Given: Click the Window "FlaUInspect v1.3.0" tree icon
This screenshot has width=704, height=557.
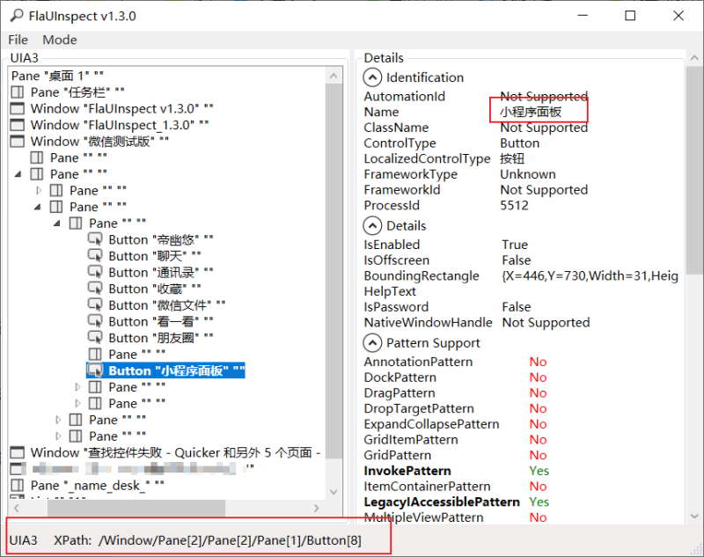Looking at the screenshot, I should [17, 108].
